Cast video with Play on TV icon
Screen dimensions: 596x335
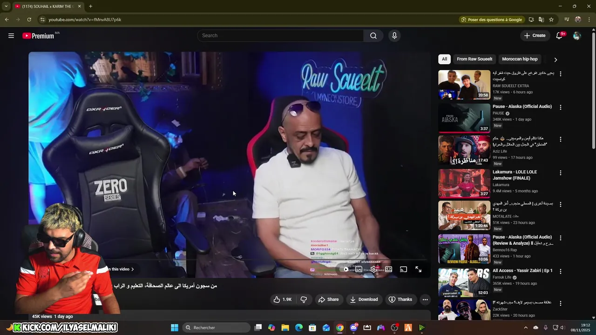pos(404,269)
